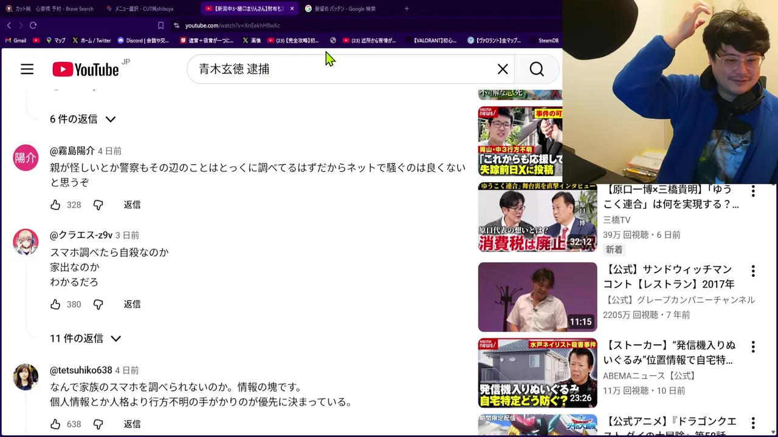Go to the YouTube home logo
Screen dimensions: 778x437
pos(86,69)
